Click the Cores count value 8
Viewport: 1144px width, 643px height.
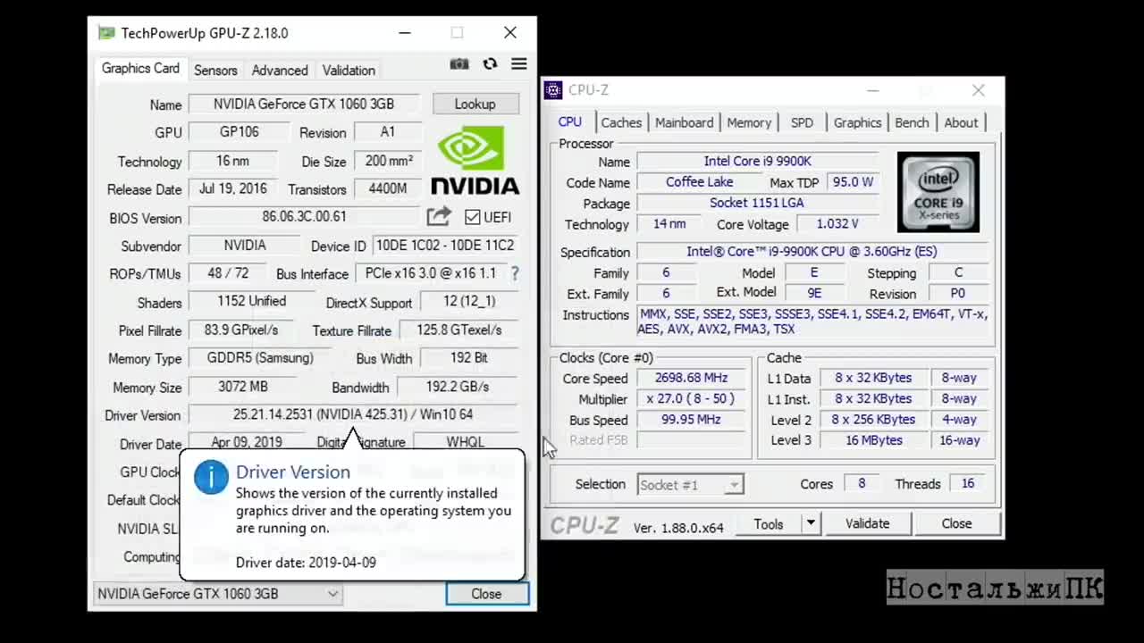(862, 484)
